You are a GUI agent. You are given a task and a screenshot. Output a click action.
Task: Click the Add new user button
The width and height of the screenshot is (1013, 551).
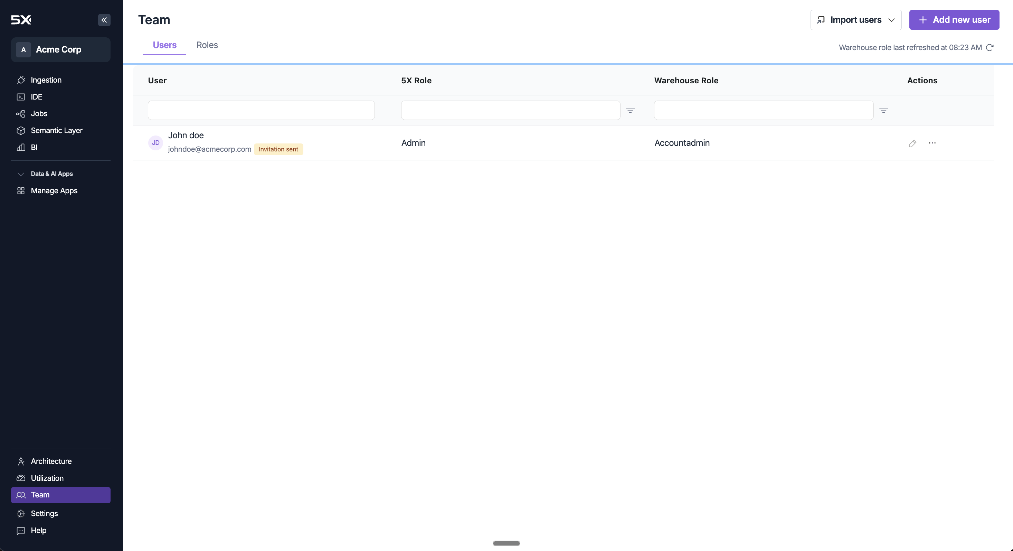(954, 20)
